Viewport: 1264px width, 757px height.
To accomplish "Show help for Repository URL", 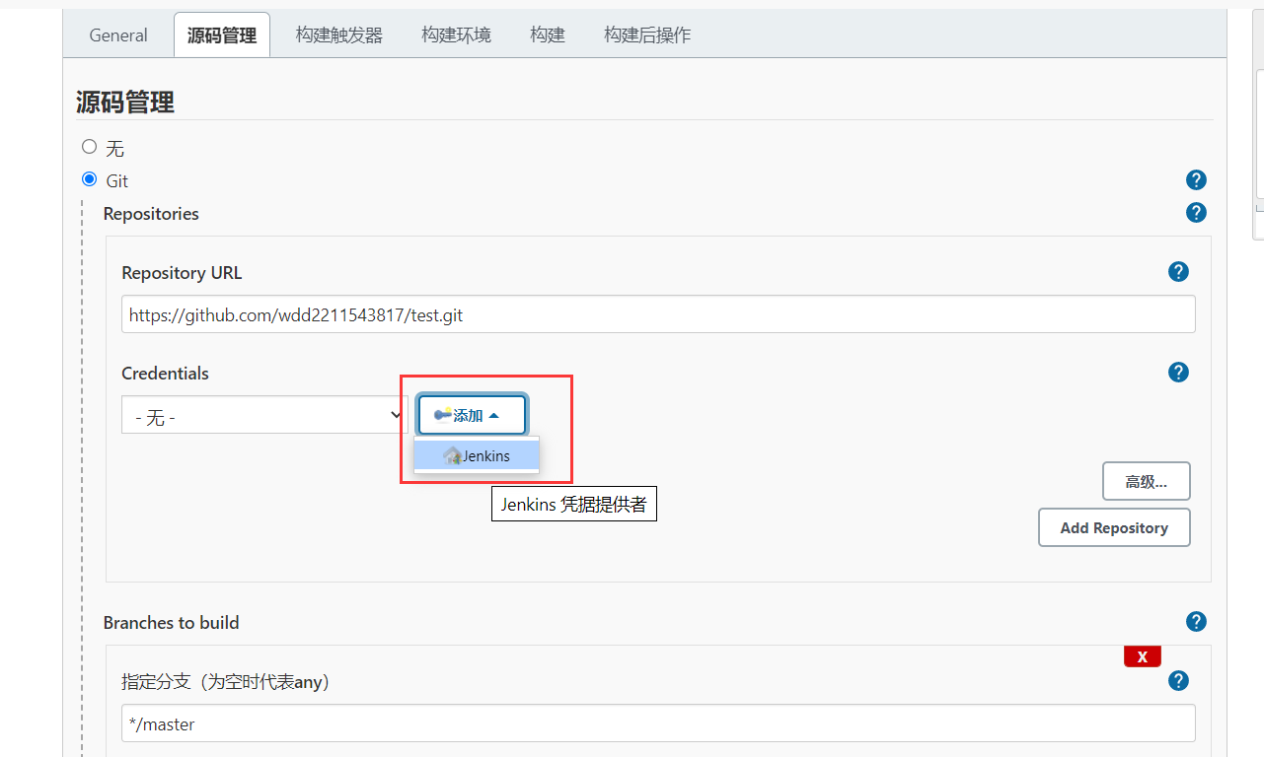I will (1178, 272).
